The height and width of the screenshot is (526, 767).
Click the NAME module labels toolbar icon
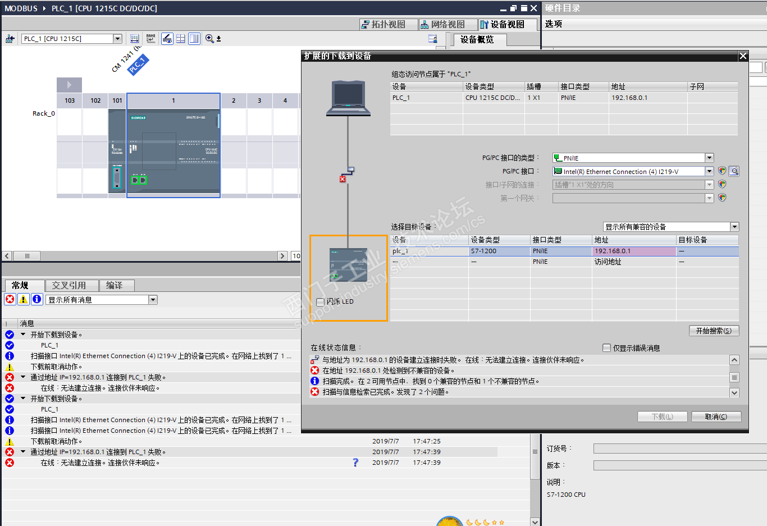150,39
